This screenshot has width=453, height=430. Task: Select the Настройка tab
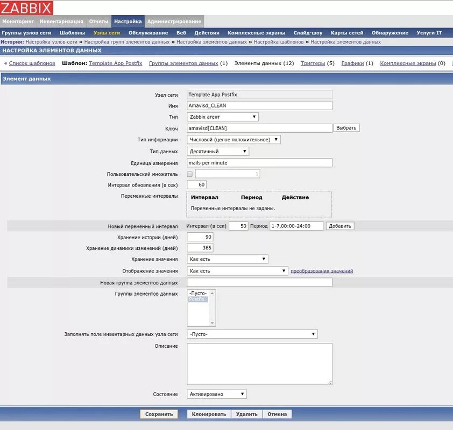128,21
